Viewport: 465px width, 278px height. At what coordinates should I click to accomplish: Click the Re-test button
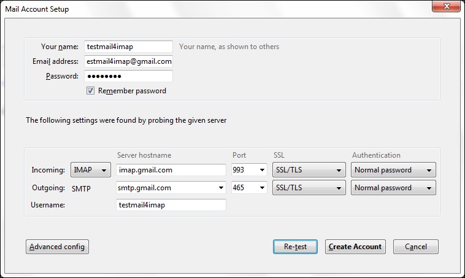click(295, 247)
